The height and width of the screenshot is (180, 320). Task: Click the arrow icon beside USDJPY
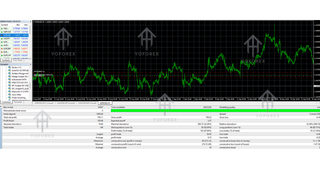tap(2, 39)
